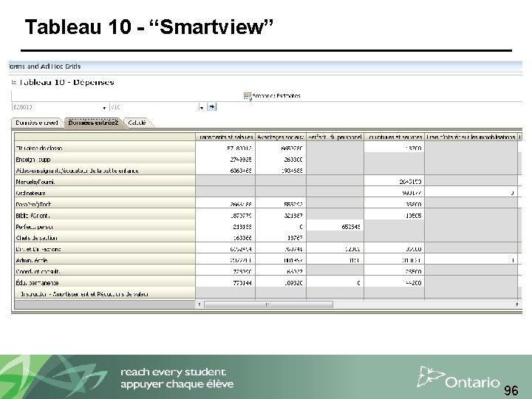The height and width of the screenshot is (399, 532).
Task: Select the Chefs de section row label
Action: point(105,238)
